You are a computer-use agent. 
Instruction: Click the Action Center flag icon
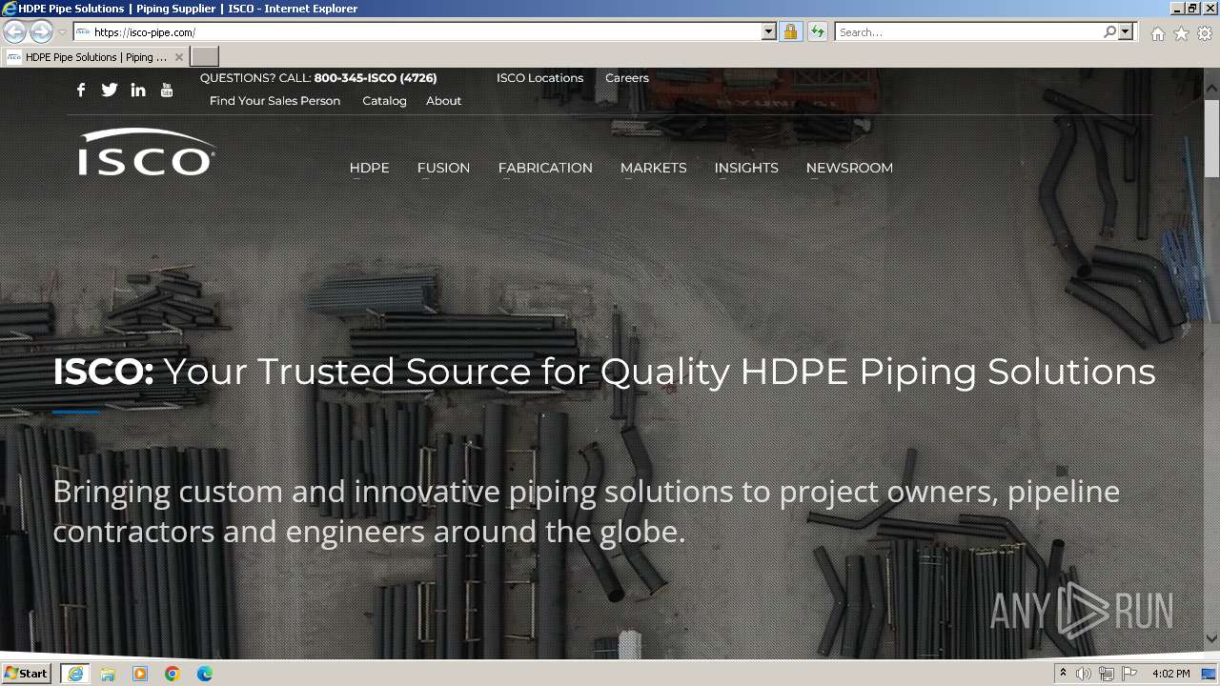pos(1129,674)
